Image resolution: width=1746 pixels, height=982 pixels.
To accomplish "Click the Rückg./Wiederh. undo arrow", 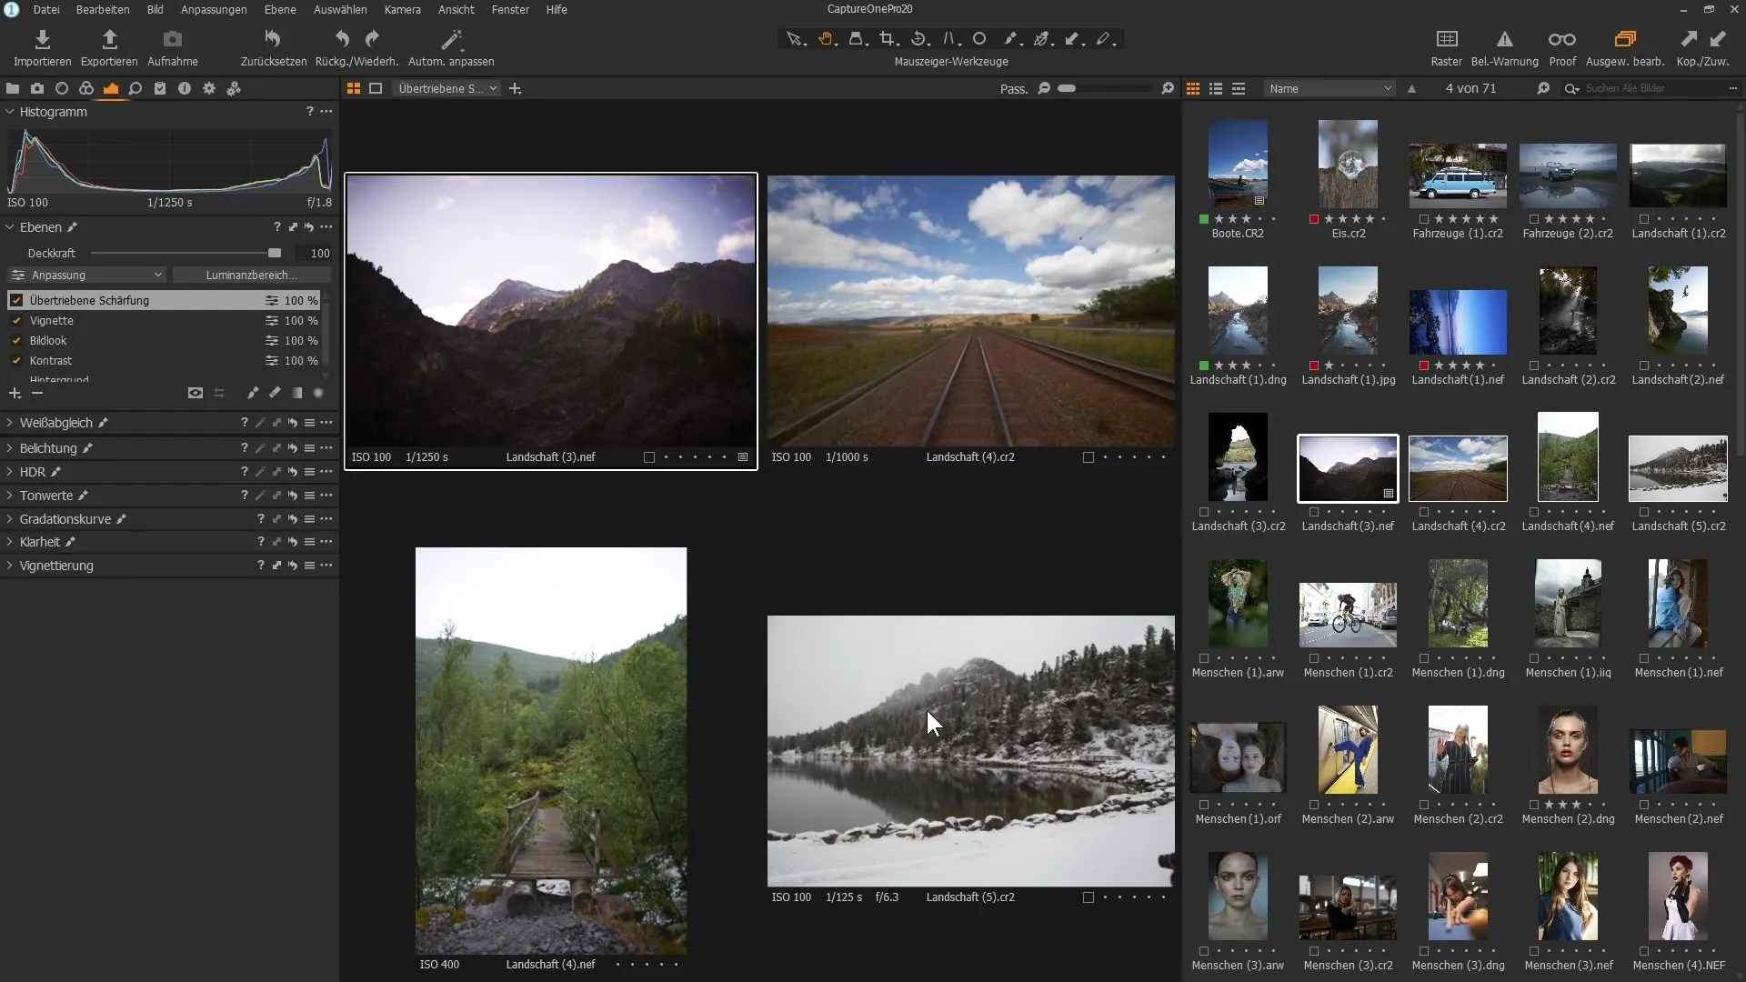I will [x=342, y=39].
